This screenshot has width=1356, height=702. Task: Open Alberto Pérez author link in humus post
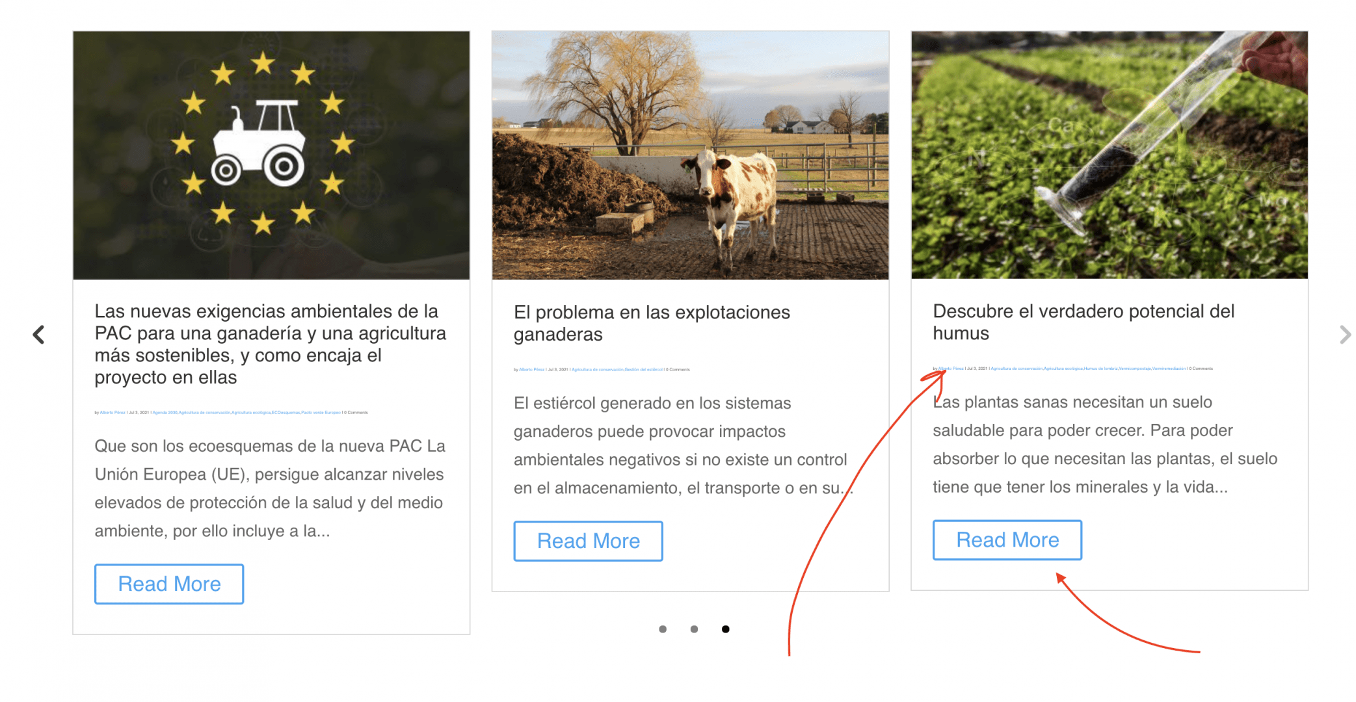coord(951,369)
